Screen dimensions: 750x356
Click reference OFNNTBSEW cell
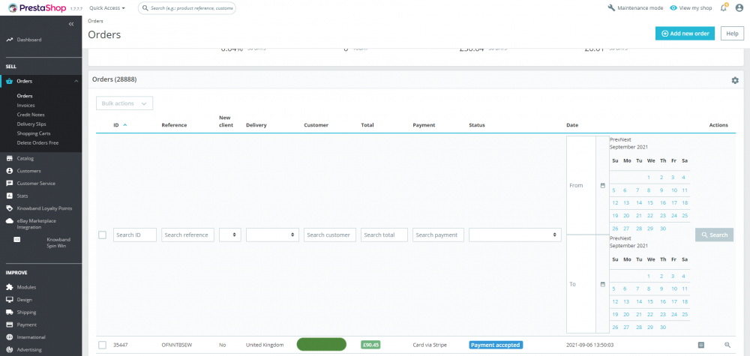point(176,345)
